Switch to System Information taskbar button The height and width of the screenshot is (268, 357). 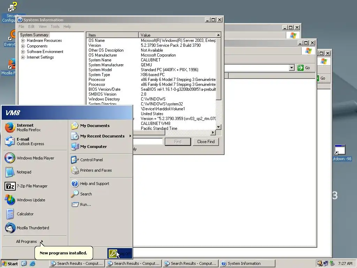click(x=248, y=263)
